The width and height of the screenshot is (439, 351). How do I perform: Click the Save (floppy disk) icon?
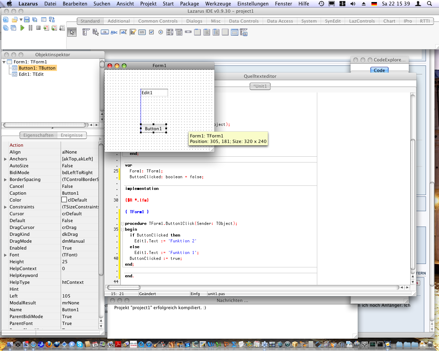click(27, 20)
